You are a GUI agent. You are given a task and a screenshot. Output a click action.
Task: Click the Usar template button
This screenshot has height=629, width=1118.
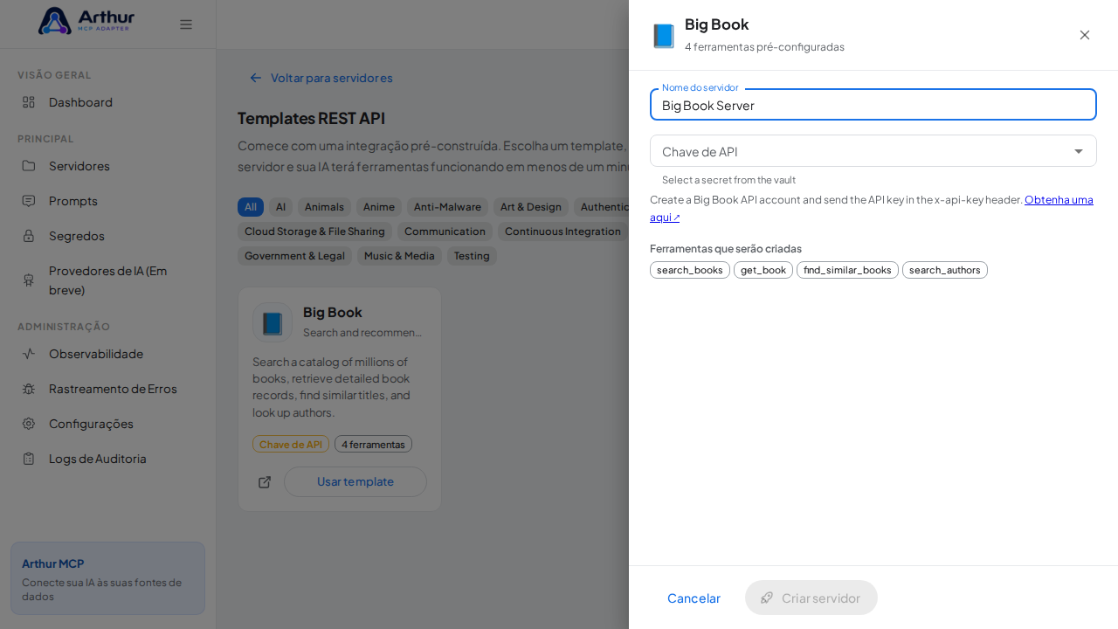pos(355,481)
